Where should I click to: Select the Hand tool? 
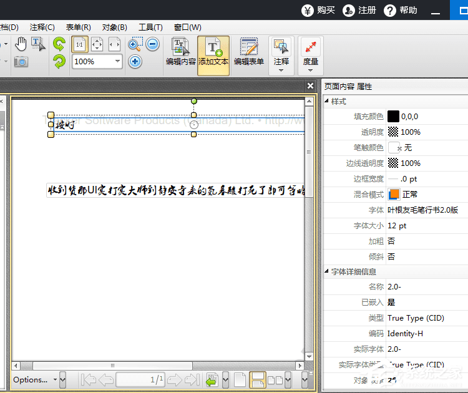coord(21,44)
